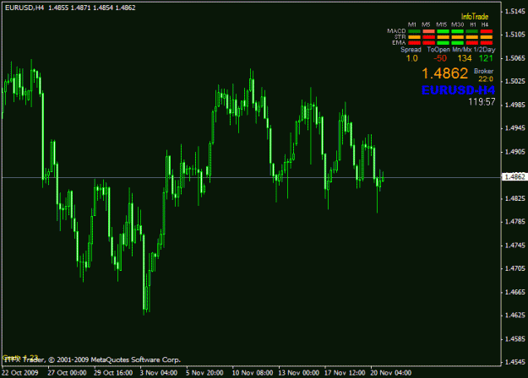
Task: Click the EMA row label
Action: (399, 43)
